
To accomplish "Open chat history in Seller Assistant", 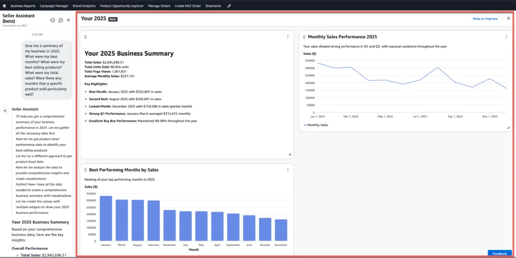I will pyautogui.click(x=53, y=20).
